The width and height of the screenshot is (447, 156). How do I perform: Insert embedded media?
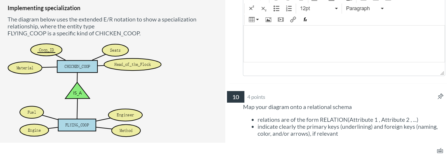(281, 19)
